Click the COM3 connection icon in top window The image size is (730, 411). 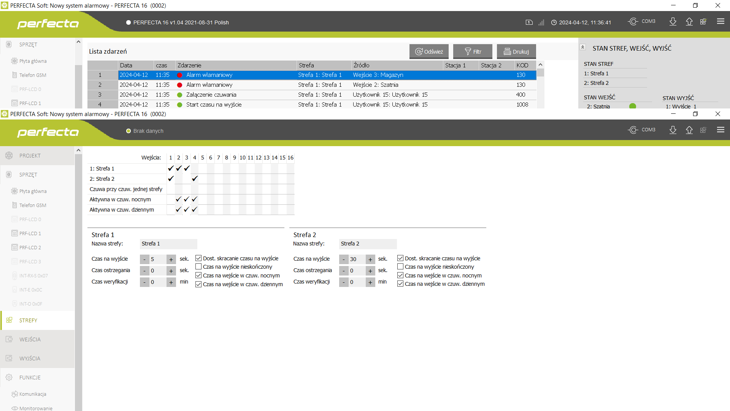coord(633,22)
